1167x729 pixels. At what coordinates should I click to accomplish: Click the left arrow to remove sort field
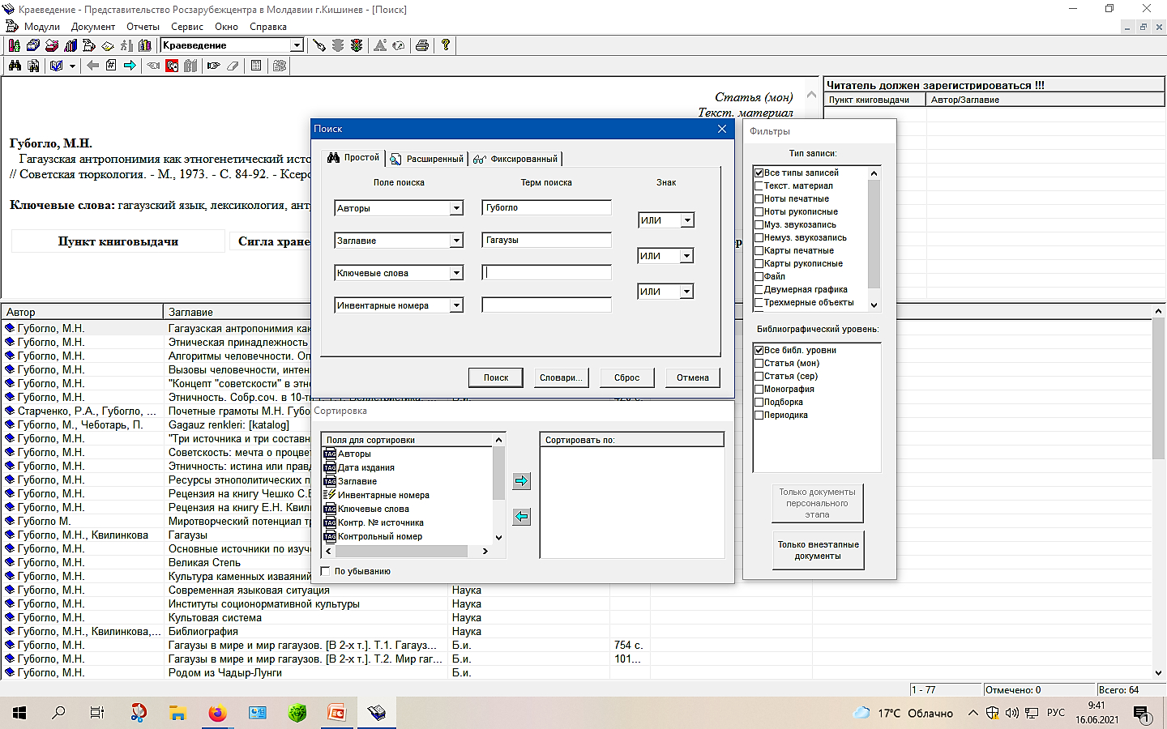pos(522,517)
